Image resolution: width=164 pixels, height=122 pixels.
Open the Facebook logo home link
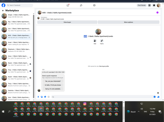tap(3, 5)
